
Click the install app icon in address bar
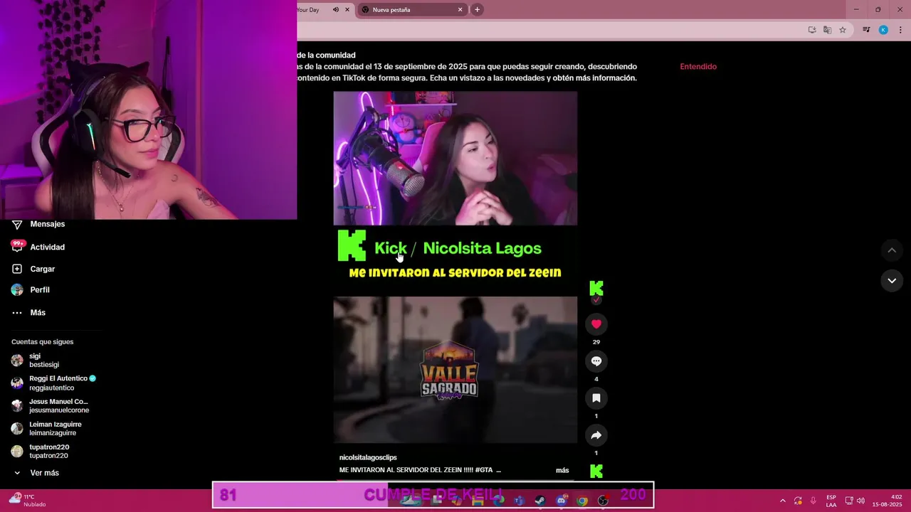pos(812,30)
